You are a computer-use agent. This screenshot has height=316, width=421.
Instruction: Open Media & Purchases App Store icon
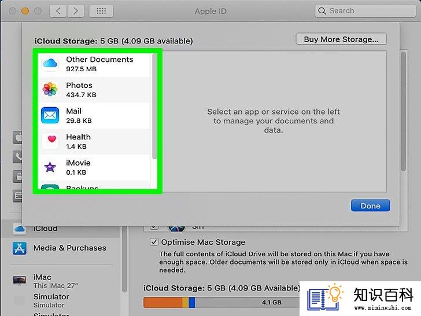(19, 248)
